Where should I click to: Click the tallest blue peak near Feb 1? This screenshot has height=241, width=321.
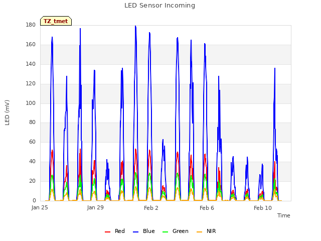tap(135, 26)
